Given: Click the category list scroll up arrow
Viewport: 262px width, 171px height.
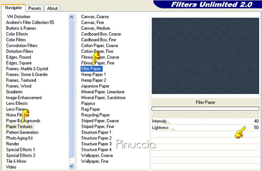Looking at the screenshot, I should [x=71, y=17].
